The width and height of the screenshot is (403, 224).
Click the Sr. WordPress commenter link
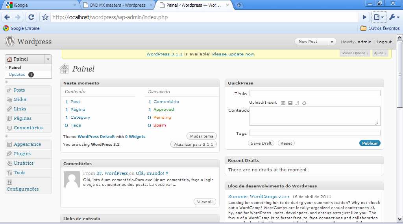pos(112,173)
